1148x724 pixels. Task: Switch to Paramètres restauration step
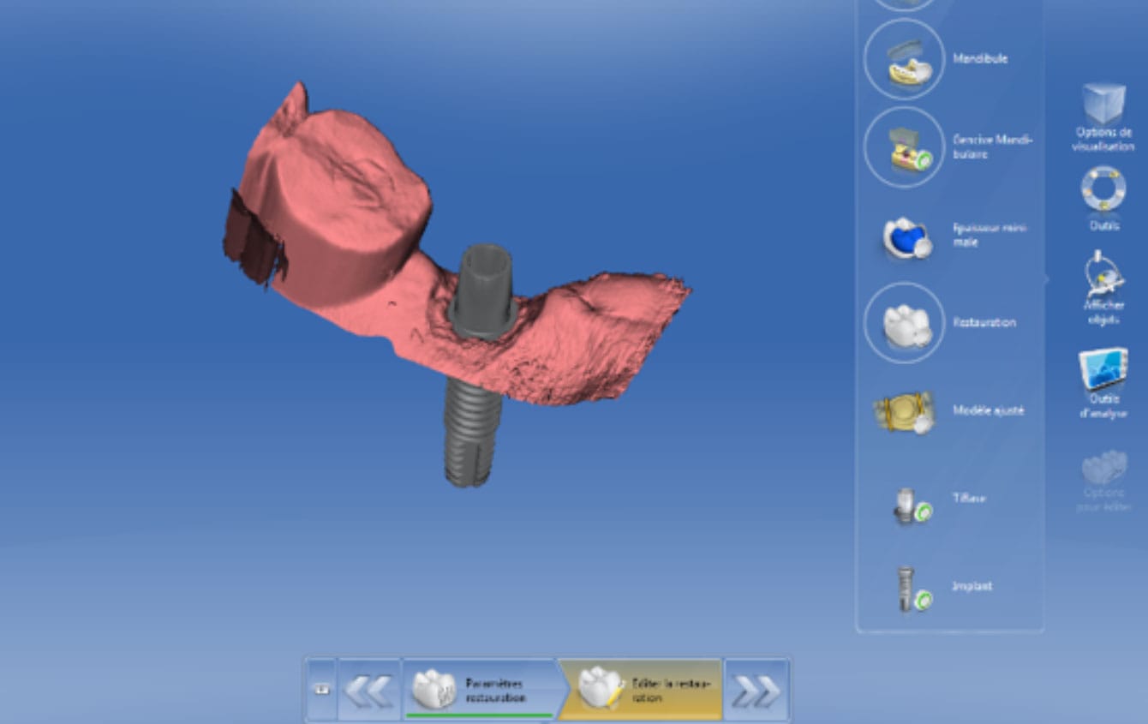480,690
